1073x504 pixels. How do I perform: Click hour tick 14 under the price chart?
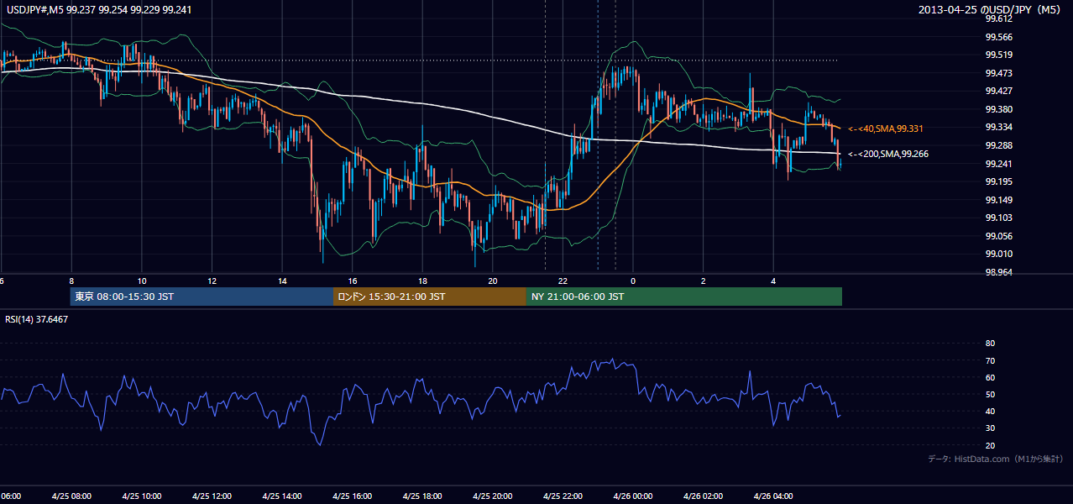(x=282, y=281)
